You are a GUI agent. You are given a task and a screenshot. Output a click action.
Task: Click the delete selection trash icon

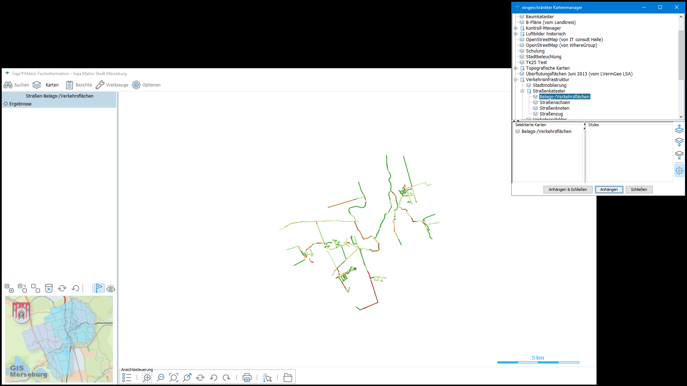[49, 288]
